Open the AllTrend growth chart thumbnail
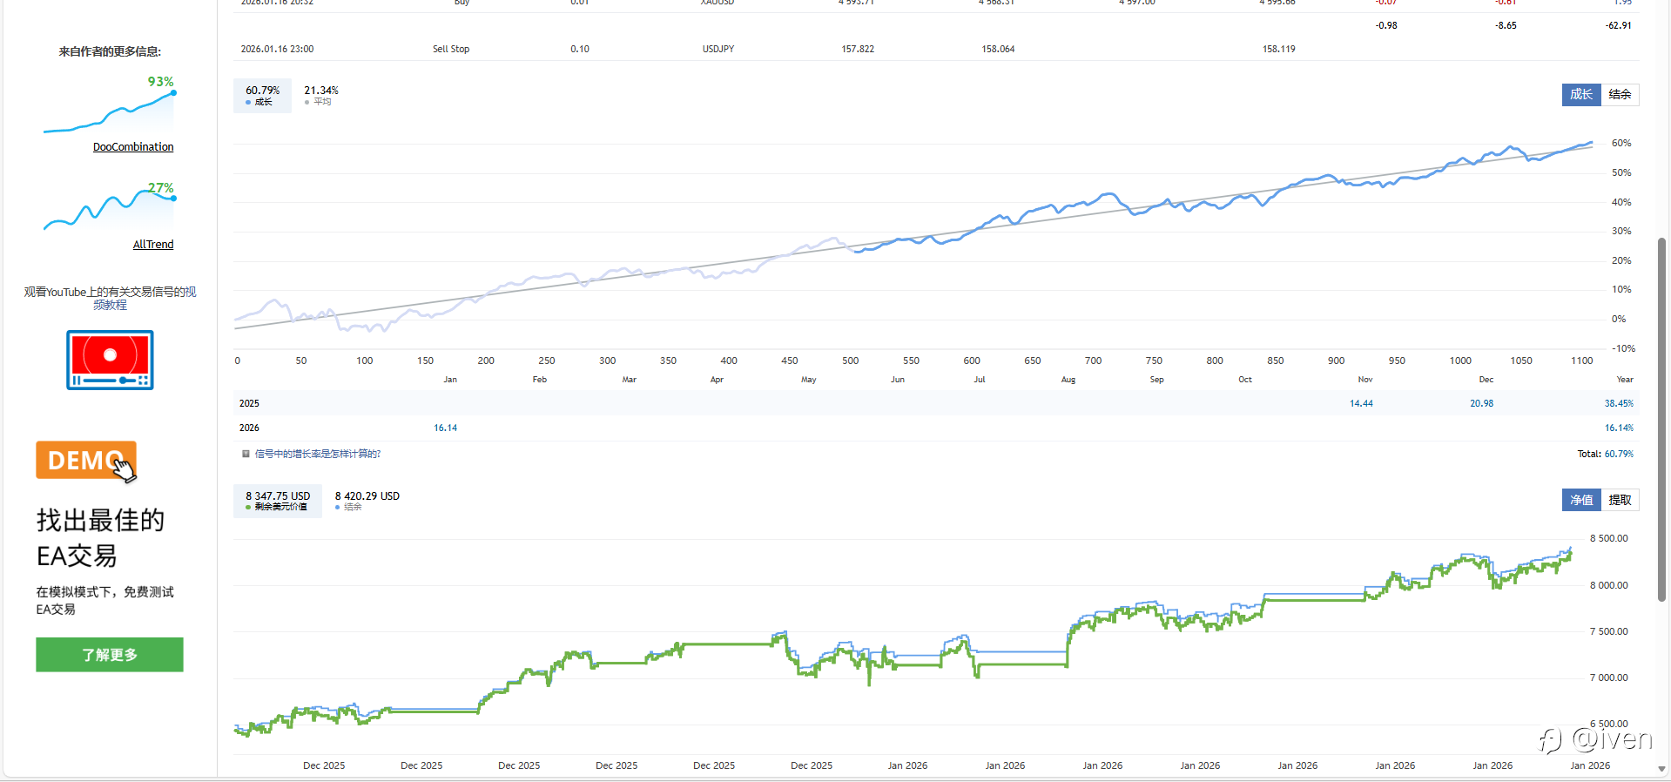This screenshot has height=782, width=1671. pos(110,209)
